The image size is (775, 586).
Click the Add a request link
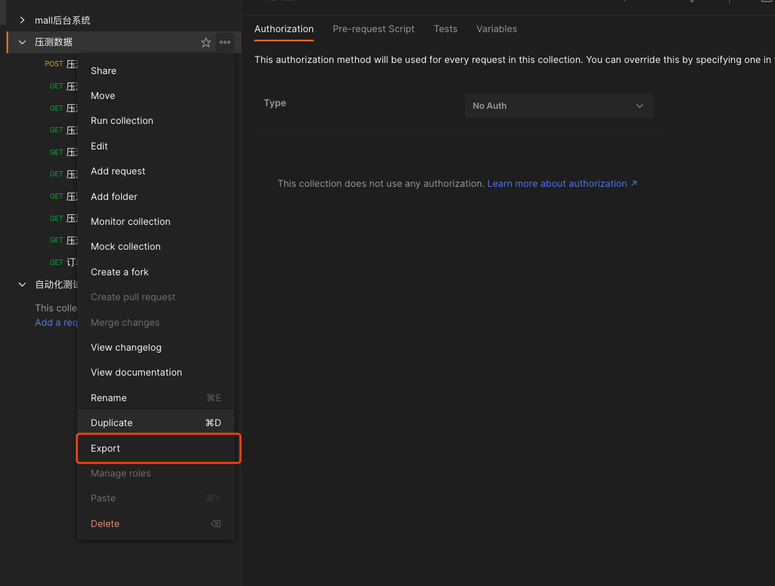pyautogui.click(x=56, y=322)
